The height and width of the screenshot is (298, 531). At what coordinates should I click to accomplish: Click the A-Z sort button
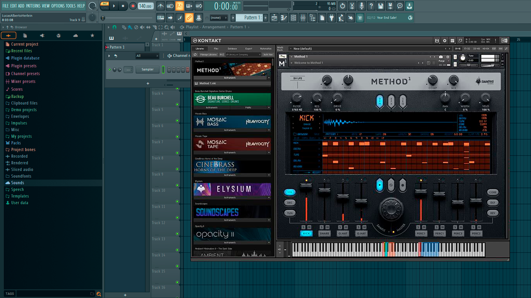pos(222,55)
